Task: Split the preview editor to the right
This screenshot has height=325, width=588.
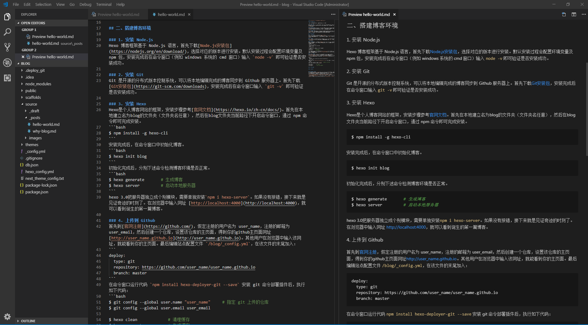Action: click(574, 14)
